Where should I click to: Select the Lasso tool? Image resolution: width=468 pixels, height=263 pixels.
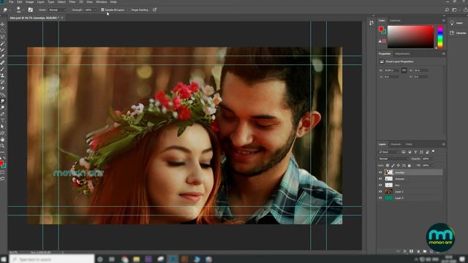(x=3, y=37)
